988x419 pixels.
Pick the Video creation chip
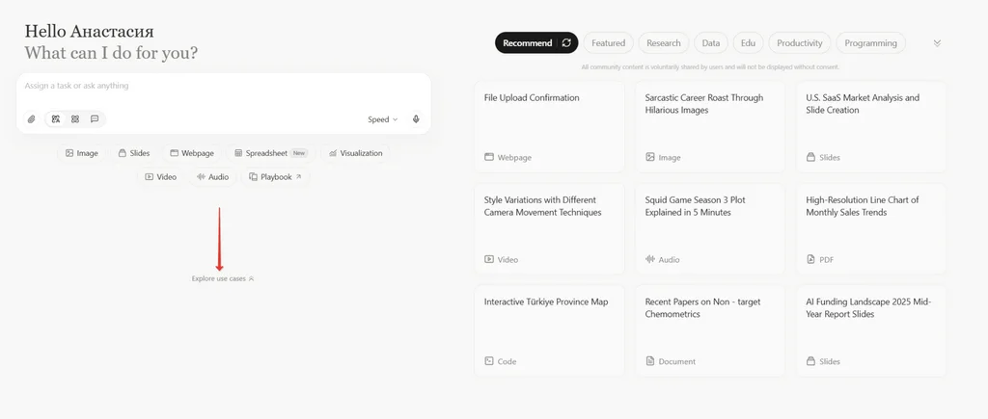click(161, 177)
